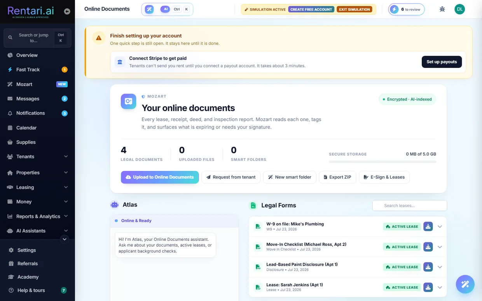
Task: Open Academy in the sidebar
Action: pos(37,277)
